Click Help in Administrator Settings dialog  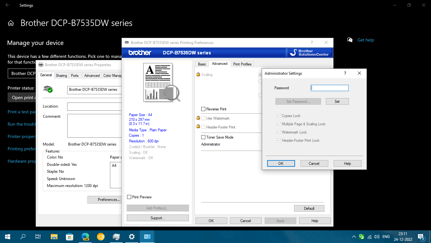347,164
